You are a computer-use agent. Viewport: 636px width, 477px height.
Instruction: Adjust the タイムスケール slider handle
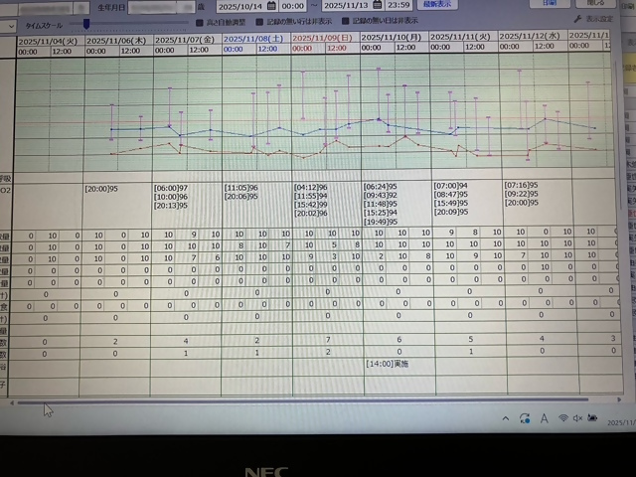click(86, 22)
